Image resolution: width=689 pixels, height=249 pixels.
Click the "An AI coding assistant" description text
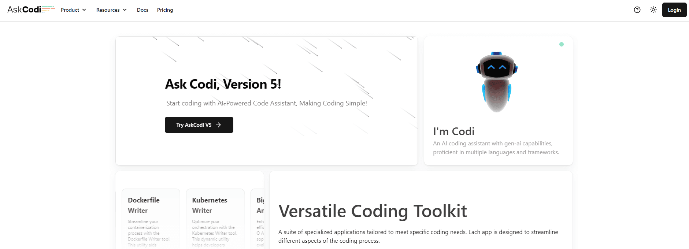[x=496, y=148]
